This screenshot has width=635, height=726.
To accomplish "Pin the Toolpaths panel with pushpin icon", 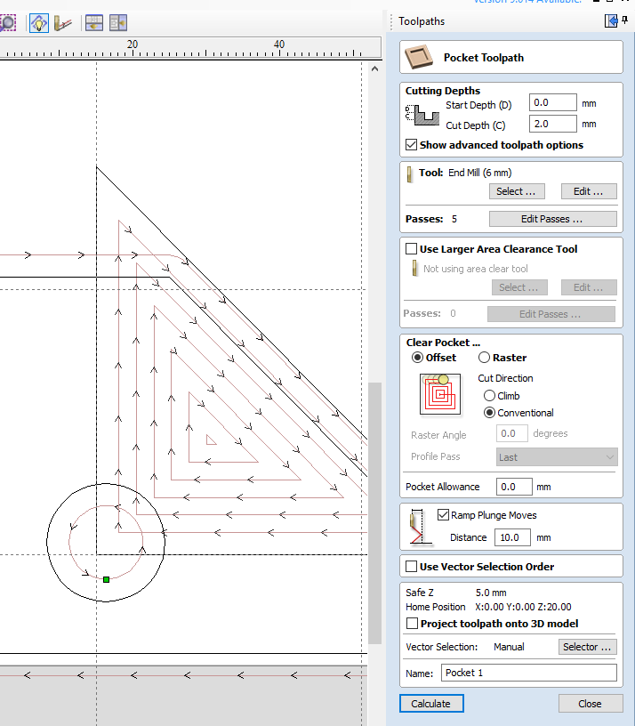I will (x=626, y=20).
